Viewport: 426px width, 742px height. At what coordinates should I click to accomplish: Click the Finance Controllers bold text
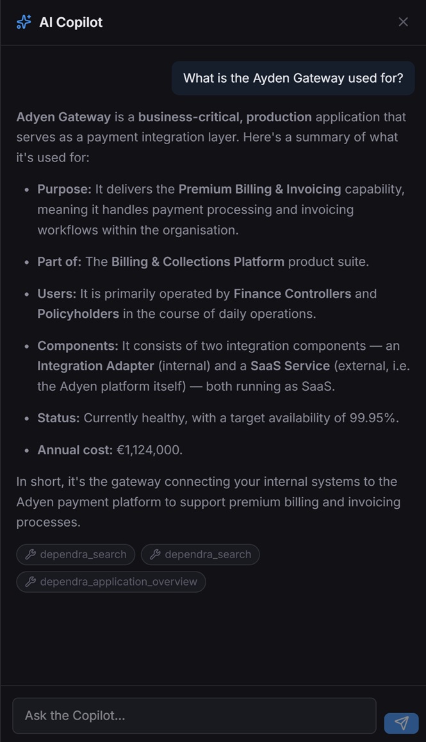point(293,294)
